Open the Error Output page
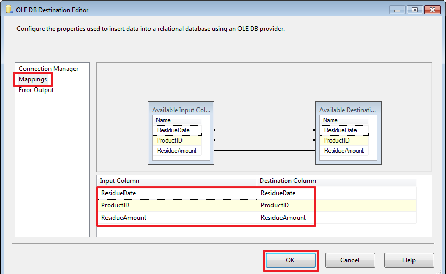Image resolution: width=446 pixels, height=274 pixels. pos(36,90)
